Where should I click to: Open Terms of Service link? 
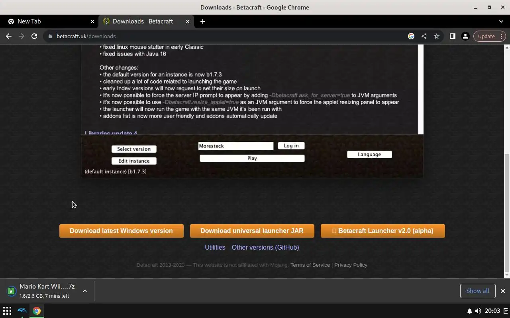click(310, 265)
